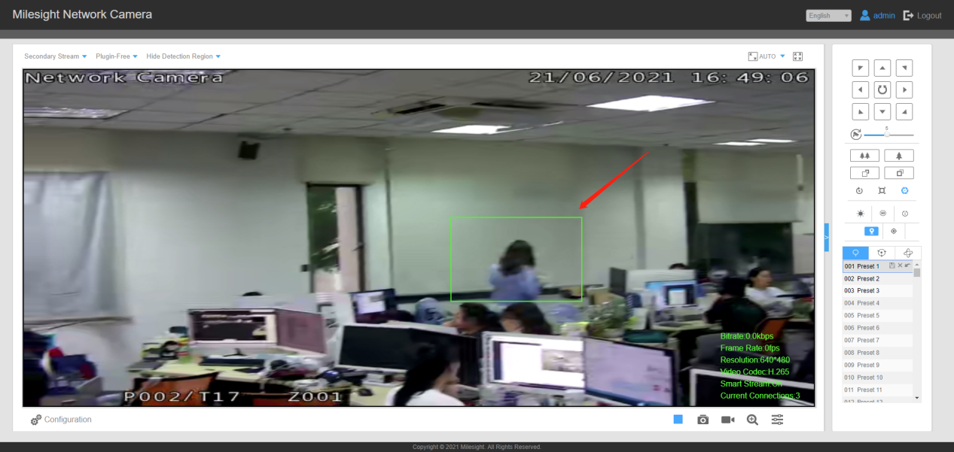954x452 pixels.
Task: Select Preset 8 in list
Action: pyautogui.click(x=877, y=353)
